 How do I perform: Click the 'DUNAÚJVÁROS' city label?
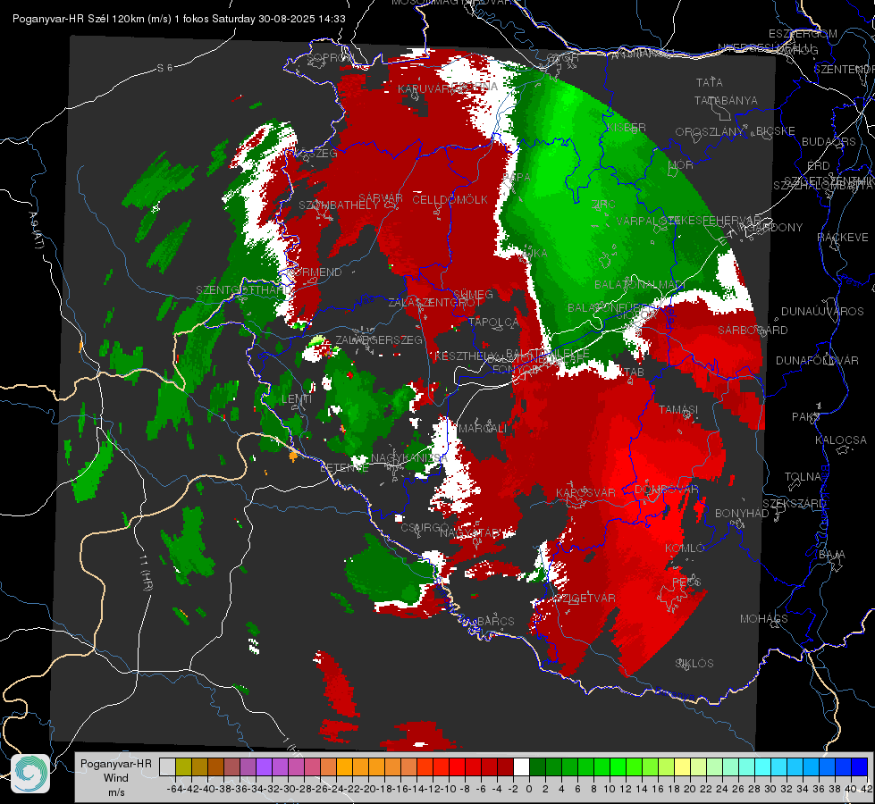click(822, 312)
